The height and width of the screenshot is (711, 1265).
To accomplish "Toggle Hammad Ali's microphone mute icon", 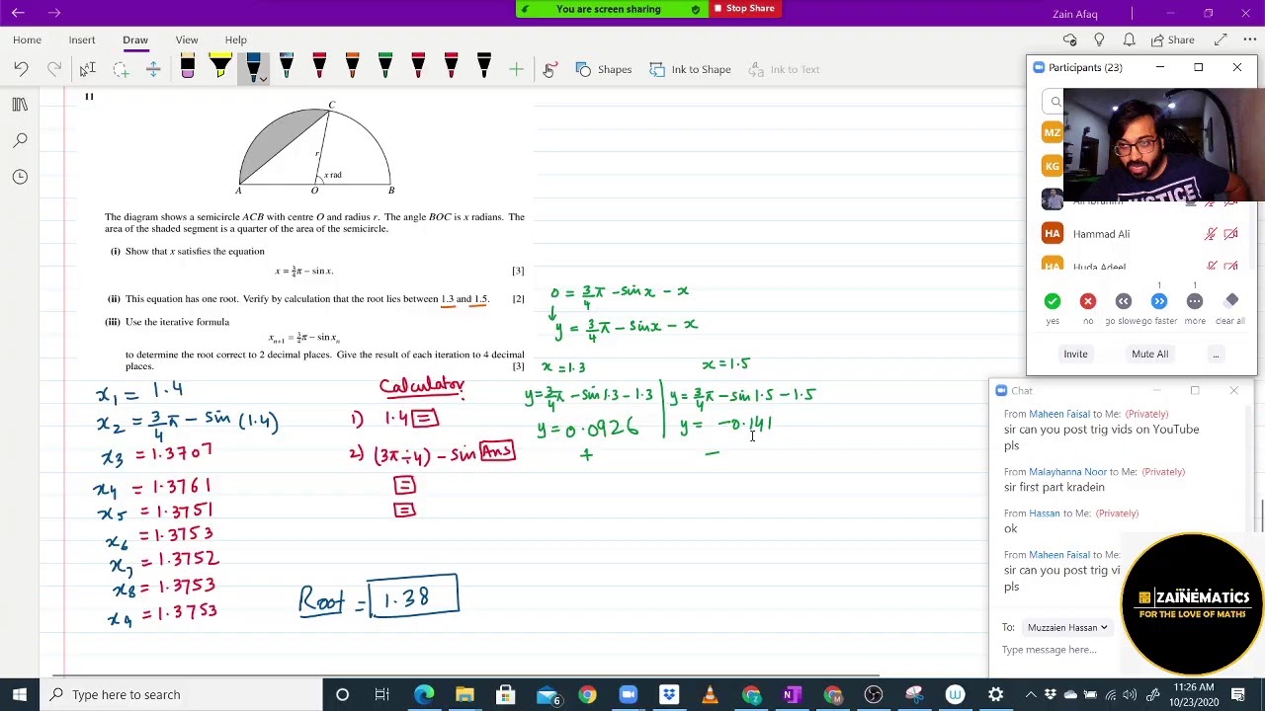I will click(1210, 234).
